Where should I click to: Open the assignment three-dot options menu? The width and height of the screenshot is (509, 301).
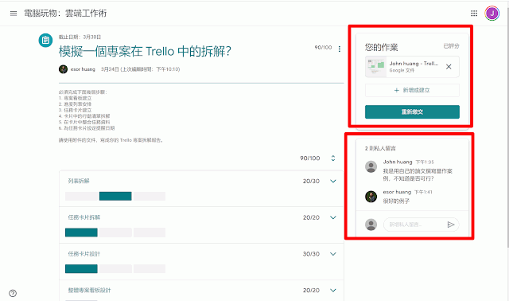pos(340,49)
